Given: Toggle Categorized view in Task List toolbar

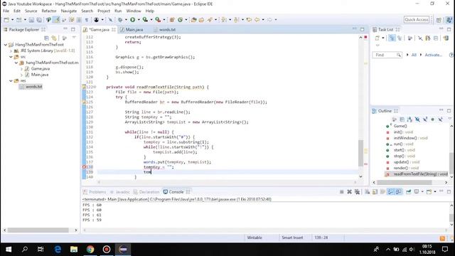Looking at the screenshot, I should pos(392,38).
